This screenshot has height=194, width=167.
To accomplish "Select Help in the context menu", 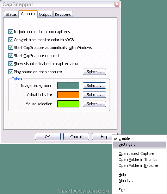I will click(139, 175).
